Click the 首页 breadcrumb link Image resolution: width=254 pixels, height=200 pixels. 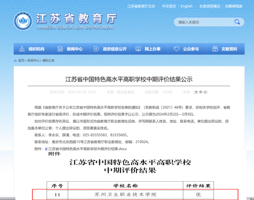[21, 61]
